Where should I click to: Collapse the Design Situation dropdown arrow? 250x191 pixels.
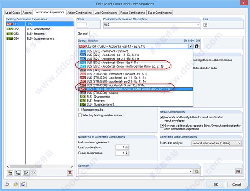(190, 46)
